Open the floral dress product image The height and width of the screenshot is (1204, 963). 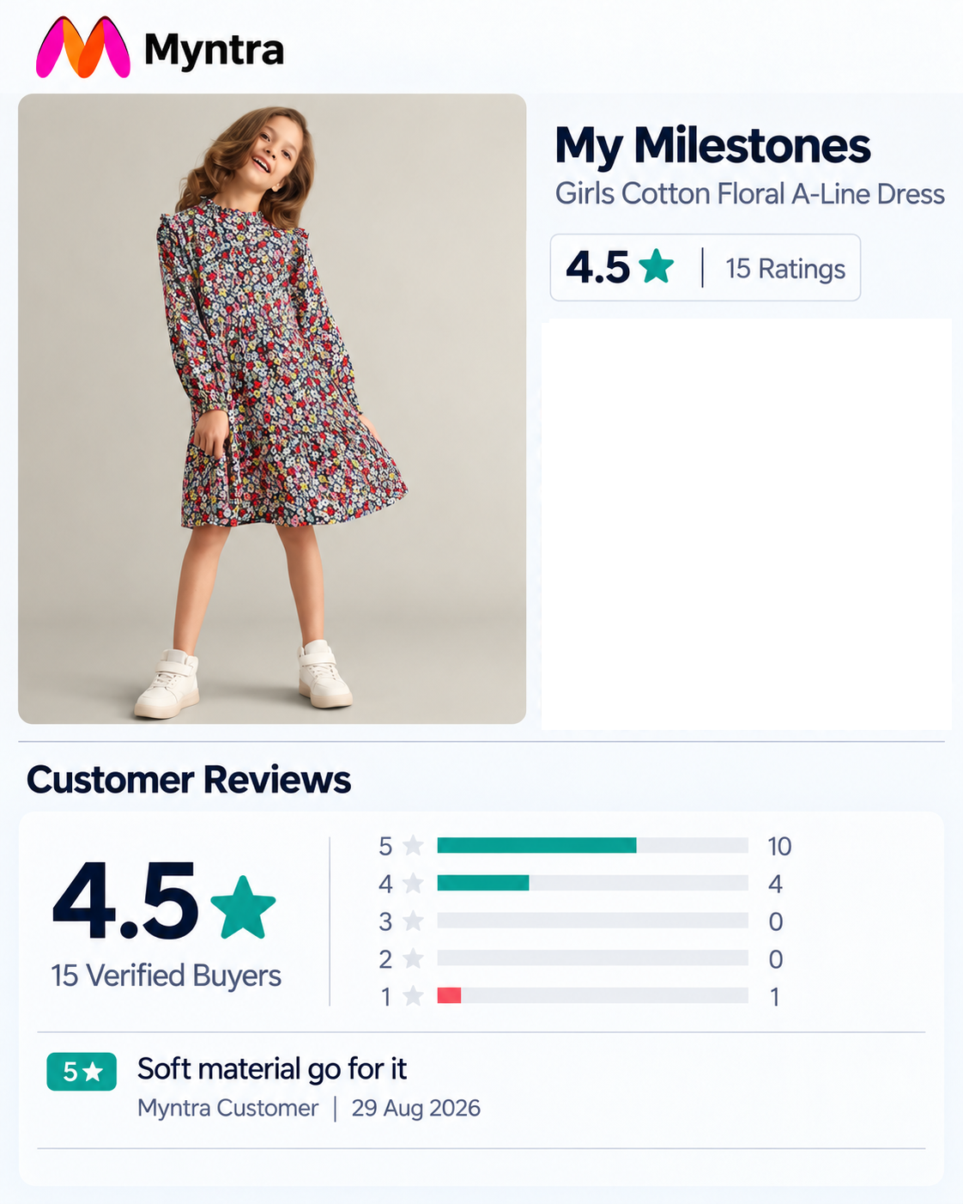click(272, 409)
